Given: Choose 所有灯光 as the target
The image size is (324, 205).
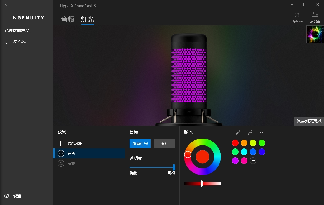Looking at the screenshot, I should (140, 144).
